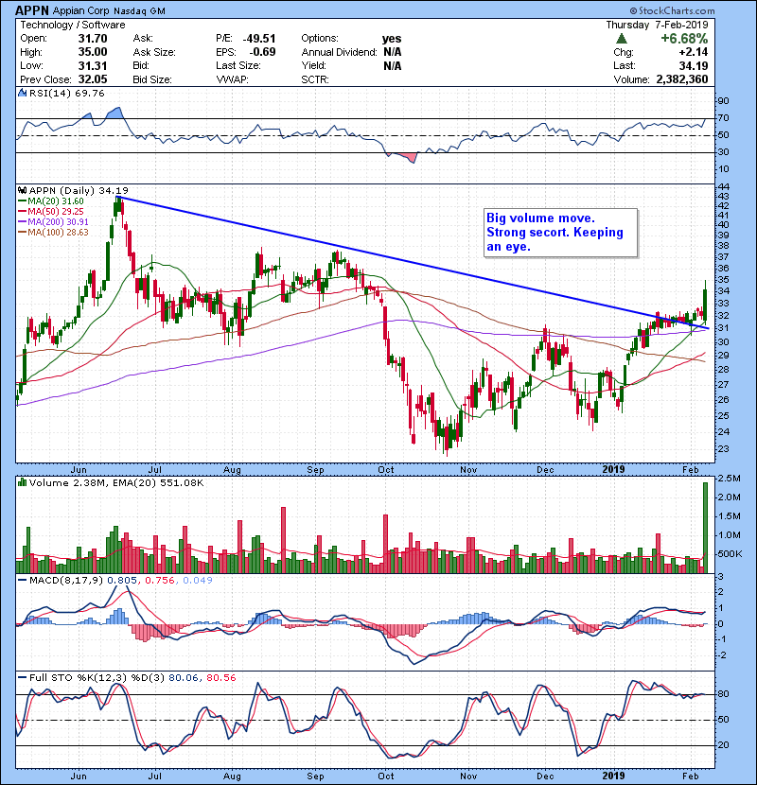The width and height of the screenshot is (757, 785).
Task: Click the MA(100) 28.63 legend entry
Action: click(53, 233)
